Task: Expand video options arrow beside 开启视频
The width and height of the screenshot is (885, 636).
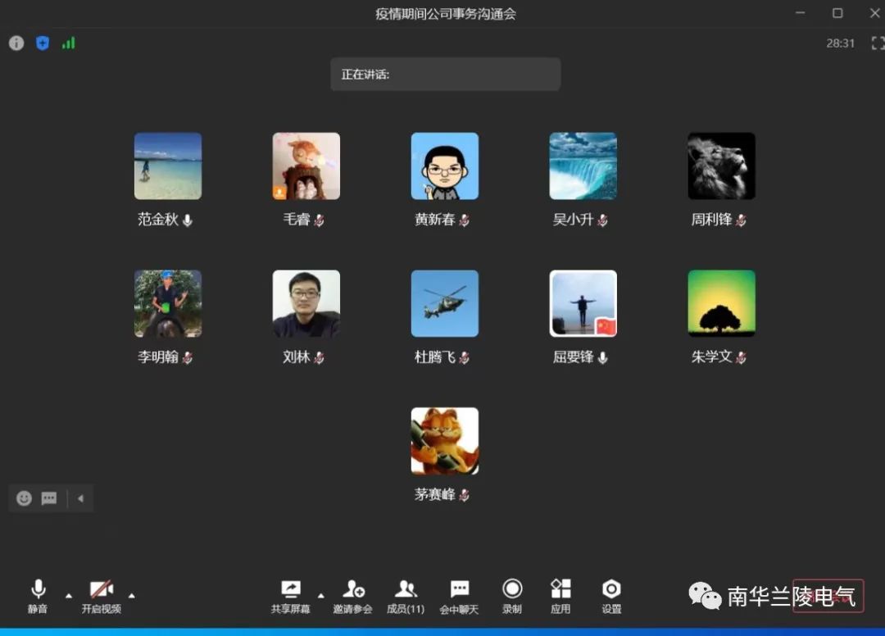Action: [x=132, y=595]
